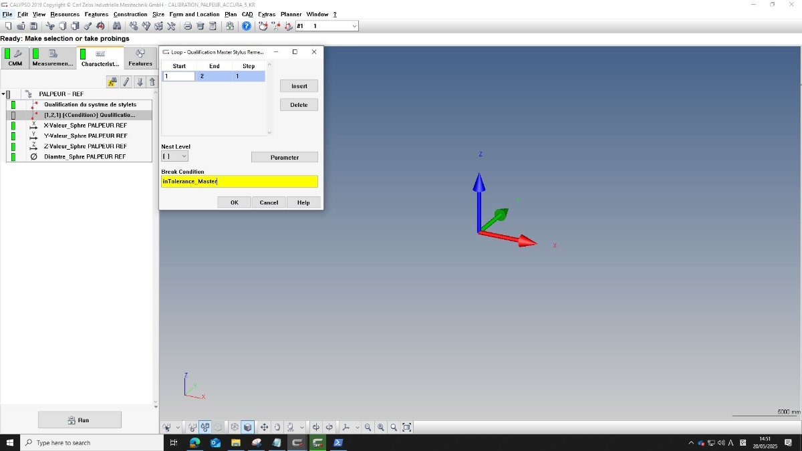Select the pan hand tool in viewer toolbar
802x451 pixels.
277,427
